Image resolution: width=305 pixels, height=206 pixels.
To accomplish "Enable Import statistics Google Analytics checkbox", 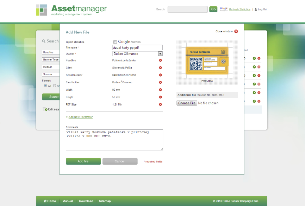I will [x=115, y=42].
